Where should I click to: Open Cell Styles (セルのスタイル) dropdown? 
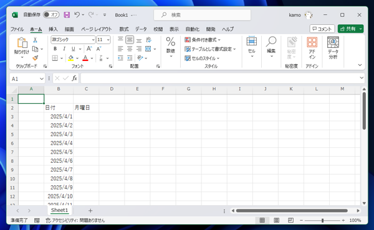pyautogui.click(x=202, y=58)
